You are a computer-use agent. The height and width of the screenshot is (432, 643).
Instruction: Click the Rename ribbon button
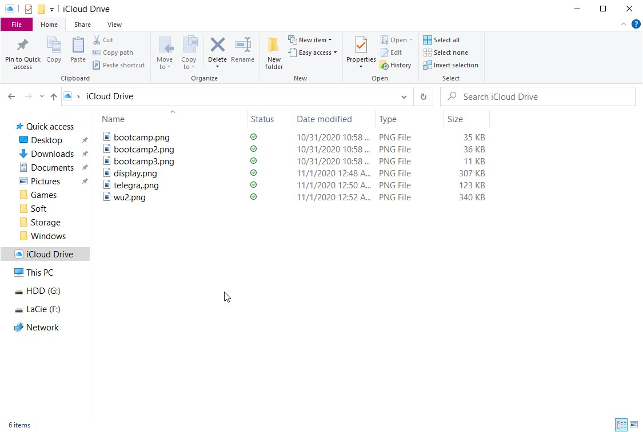(x=243, y=50)
